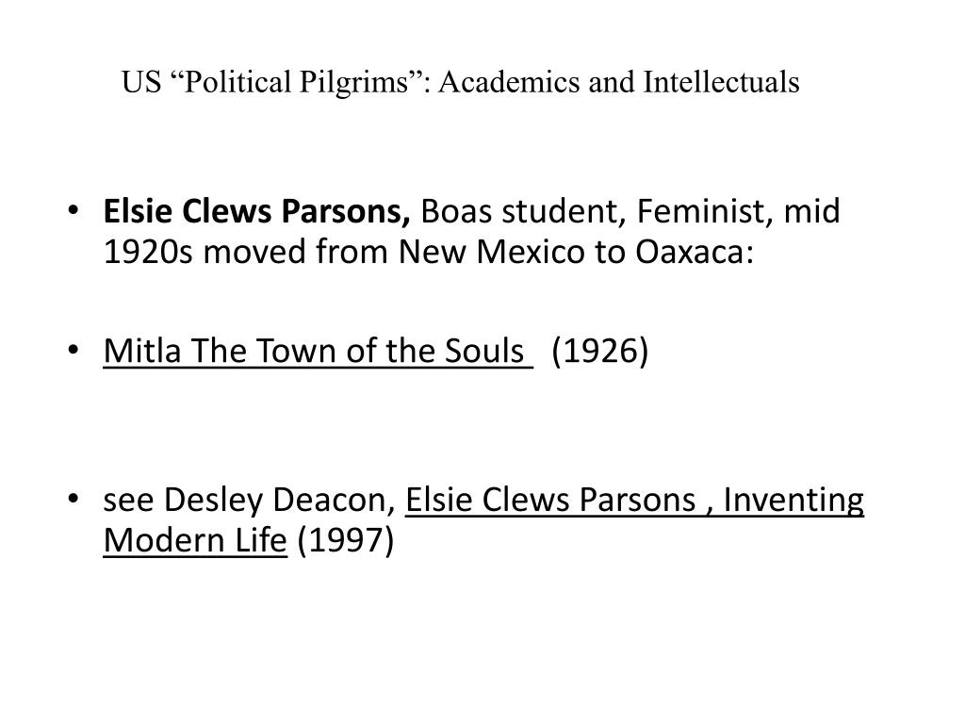This screenshot has width=965, height=724.
Task: Select the '(1926)' year text
Action: click(600, 351)
